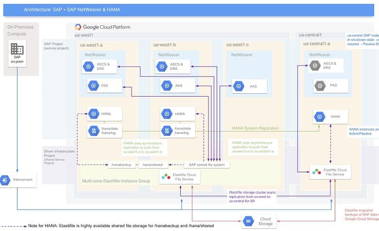Viewport: 379px width, 231px height.
Task: Select the us-west1-b zone label
Action: point(165,45)
